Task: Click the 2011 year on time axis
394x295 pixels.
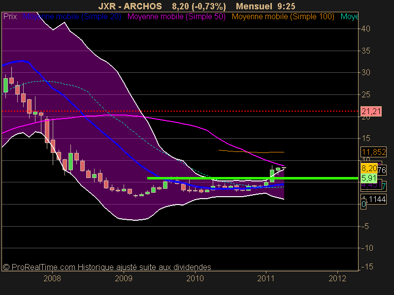Action: 266,278
